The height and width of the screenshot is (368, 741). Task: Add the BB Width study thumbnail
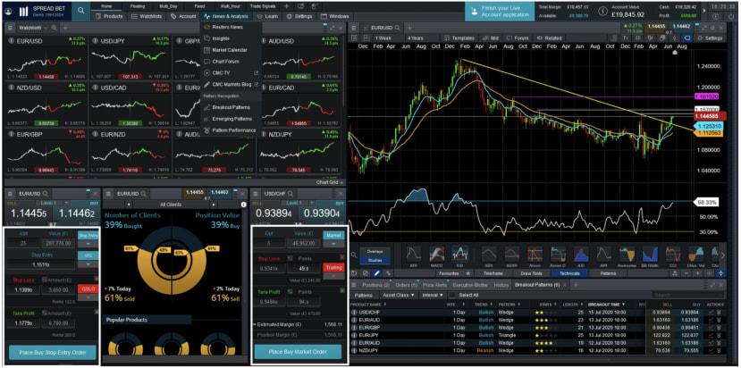click(x=649, y=255)
